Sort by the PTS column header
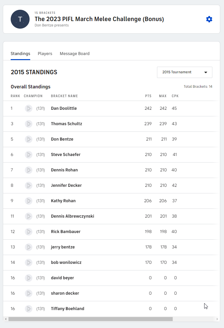224x328 pixels. tap(148, 96)
